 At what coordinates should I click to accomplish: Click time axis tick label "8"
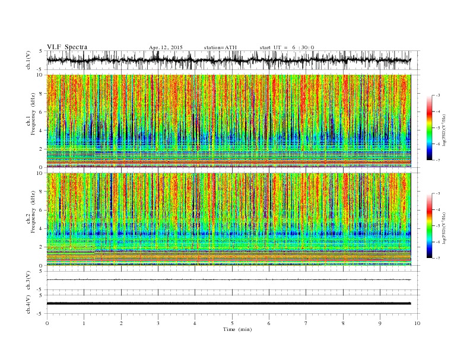tap(343, 323)
